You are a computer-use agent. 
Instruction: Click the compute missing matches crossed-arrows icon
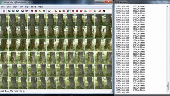pos(73,11)
